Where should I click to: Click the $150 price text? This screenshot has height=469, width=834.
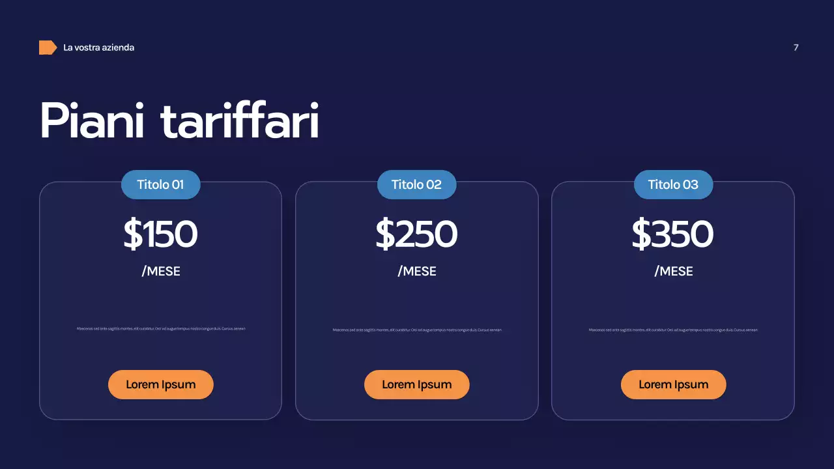[160, 234]
